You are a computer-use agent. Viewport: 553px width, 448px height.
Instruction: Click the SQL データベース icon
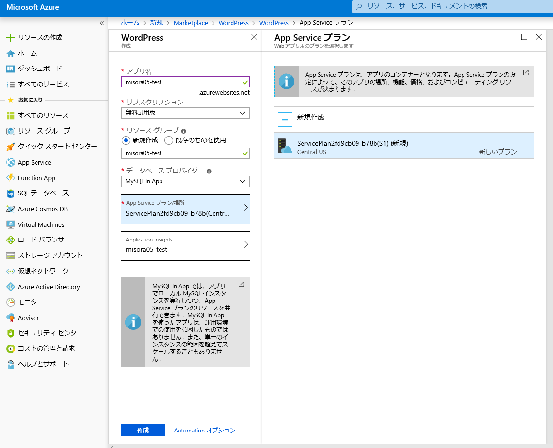tap(11, 193)
